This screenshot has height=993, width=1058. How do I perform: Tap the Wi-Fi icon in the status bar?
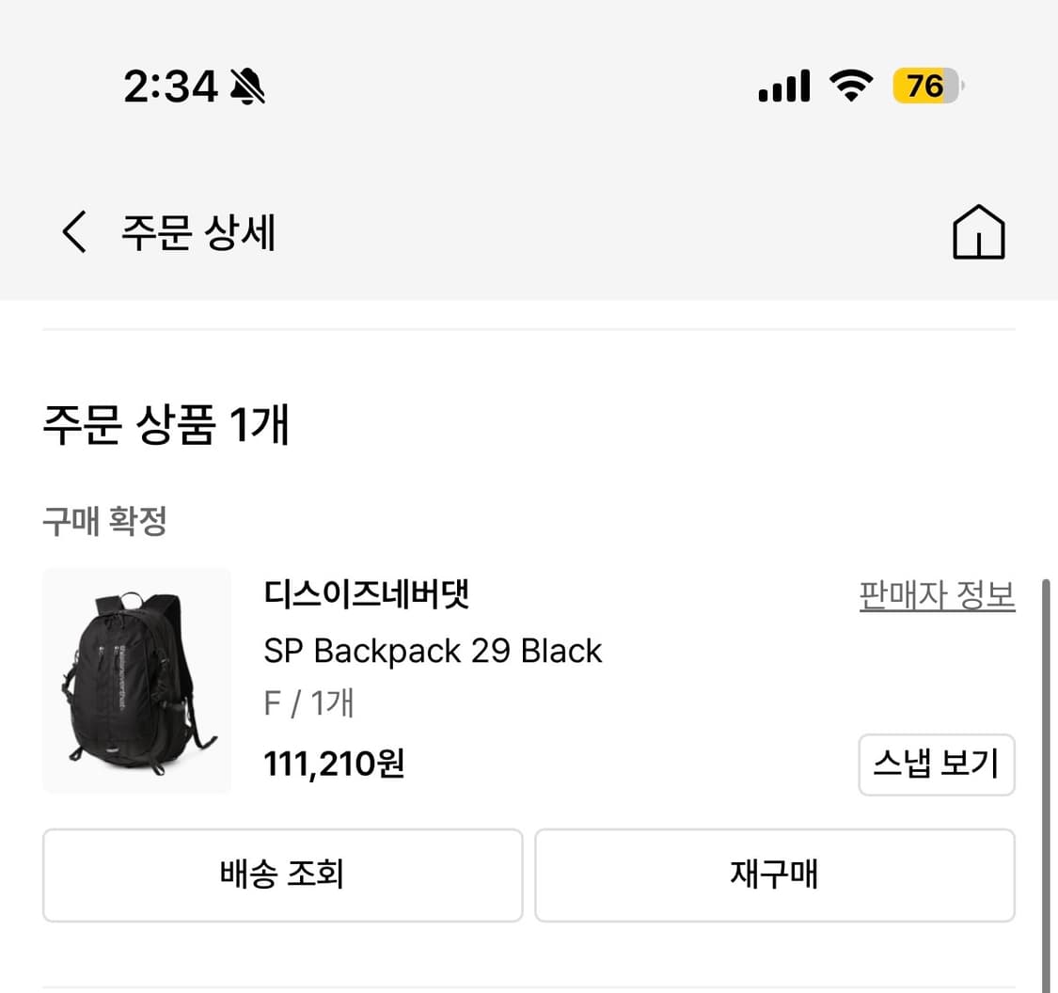click(x=849, y=86)
